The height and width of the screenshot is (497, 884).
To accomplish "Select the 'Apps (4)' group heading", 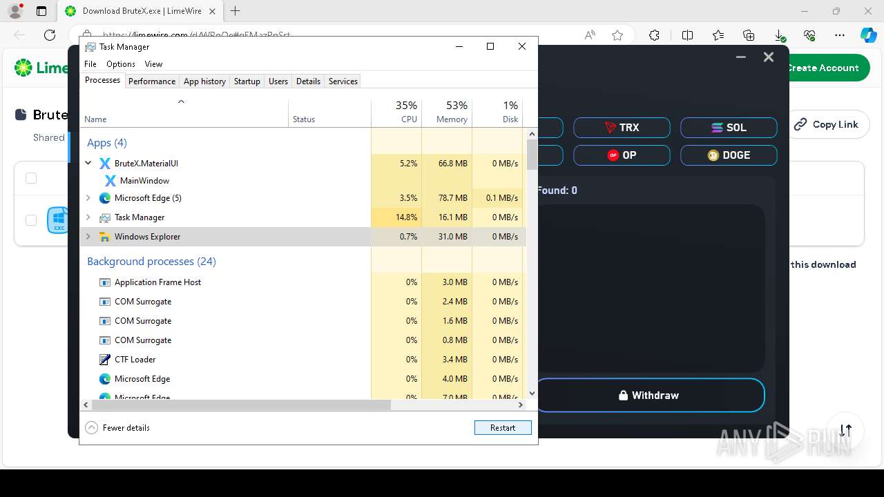I will (x=106, y=143).
